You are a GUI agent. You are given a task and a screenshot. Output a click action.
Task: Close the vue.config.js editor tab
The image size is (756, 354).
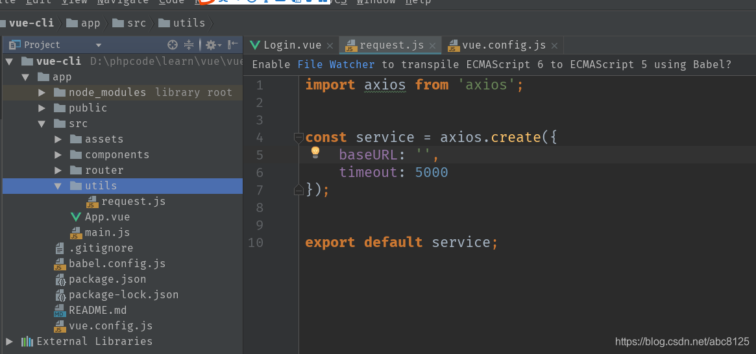(554, 46)
